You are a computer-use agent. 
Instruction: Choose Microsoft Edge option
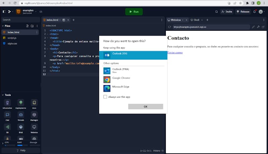[x=133, y=88]
